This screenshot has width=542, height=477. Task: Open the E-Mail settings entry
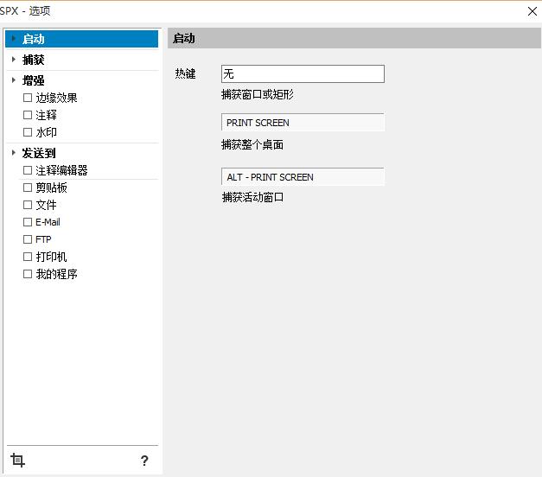pyautogui.click(x=48, y=222)
